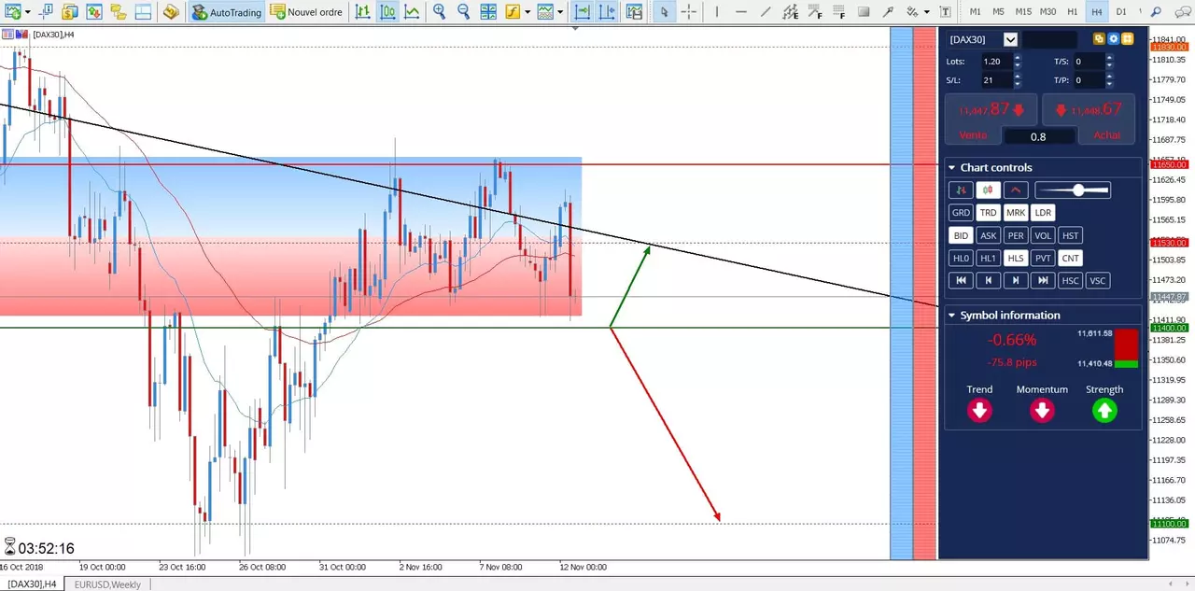Adjust the chart controls zoom slider
This screenshot has height=591, width=1195.
point(1073,190)
